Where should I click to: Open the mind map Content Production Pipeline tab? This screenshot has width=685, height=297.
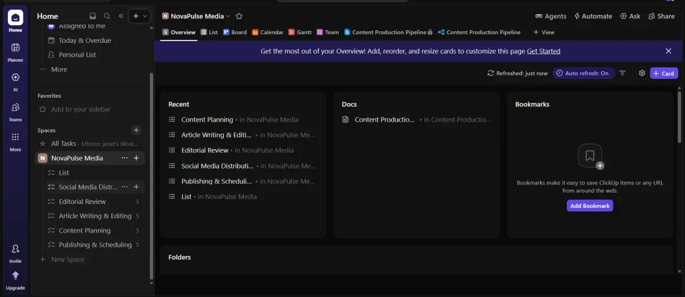coord(479,33)
